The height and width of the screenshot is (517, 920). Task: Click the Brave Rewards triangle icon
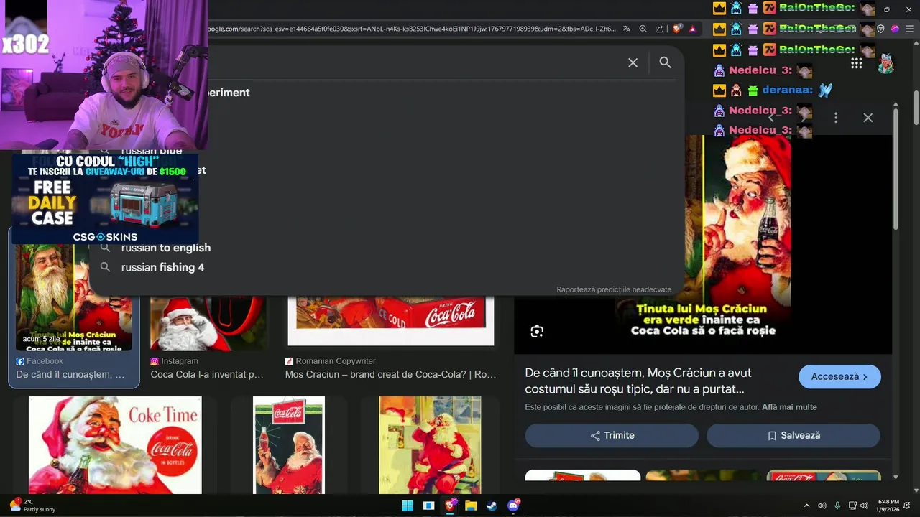point(692,29)
